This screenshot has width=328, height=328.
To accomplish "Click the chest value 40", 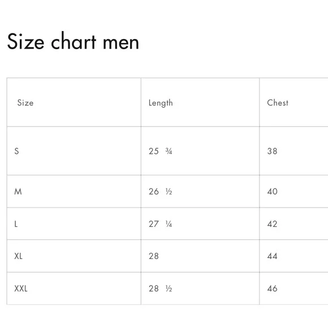I will (x=272, y=191).
